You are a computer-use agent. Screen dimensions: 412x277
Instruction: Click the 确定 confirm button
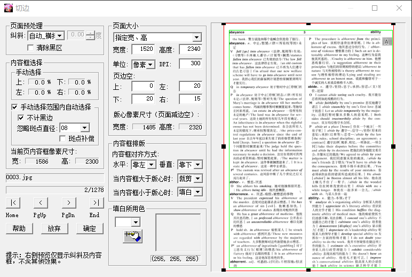(x=90, y=228)
